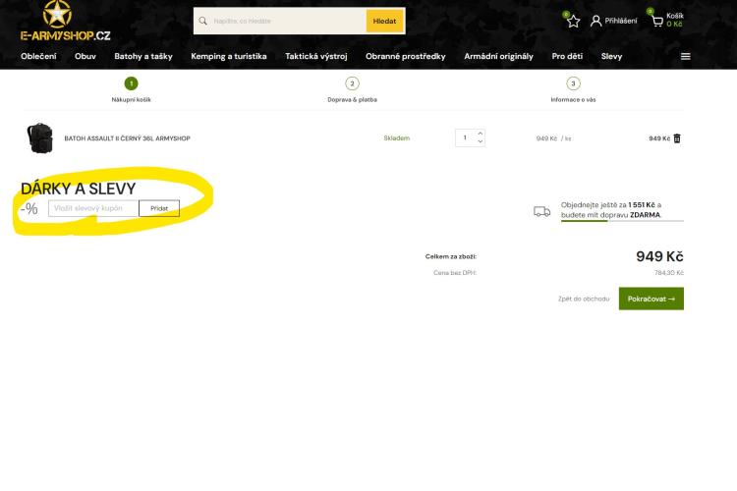The image size is (737, 491).
Task: Click the quantity input field
Action: click(x=466, y=137)
